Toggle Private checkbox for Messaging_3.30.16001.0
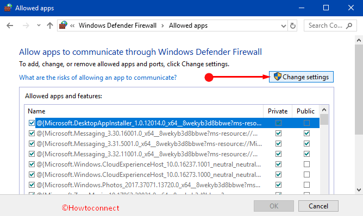 tap(279, 134)
